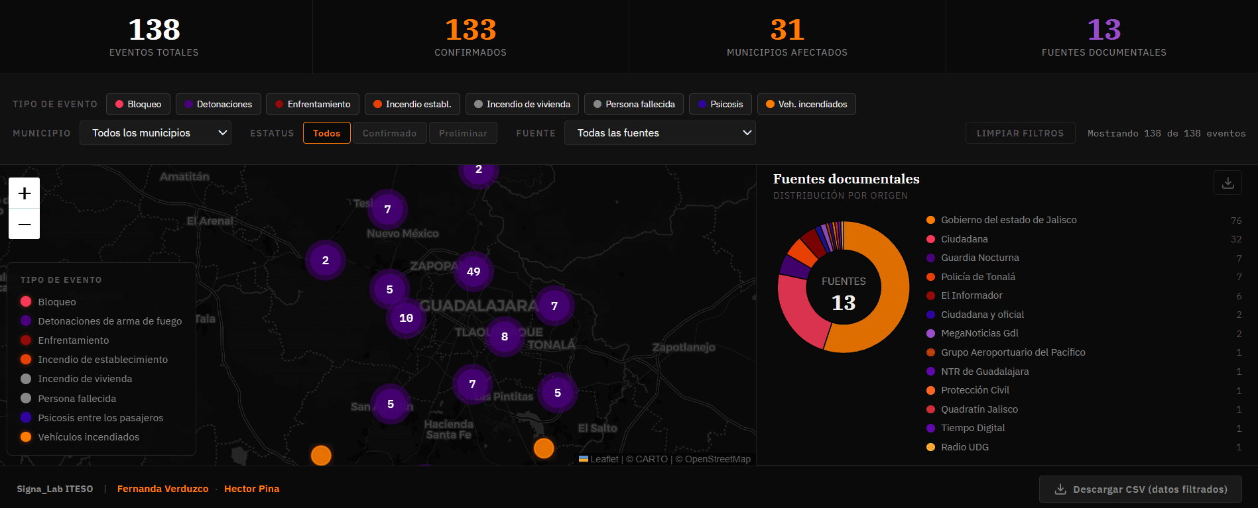
Task: Open the map cluster marker labeled 49
Action: [x=473, y=272]
